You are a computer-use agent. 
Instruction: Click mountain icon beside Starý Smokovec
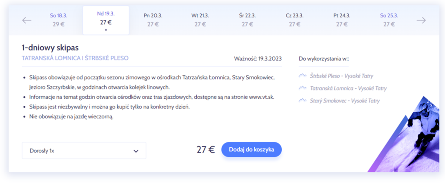tap(303, 100)
